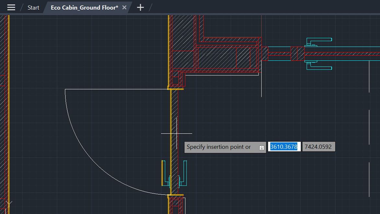
Task: Activate the highlighted X coordinate input 3610.3678
Action: pos(284,147)
